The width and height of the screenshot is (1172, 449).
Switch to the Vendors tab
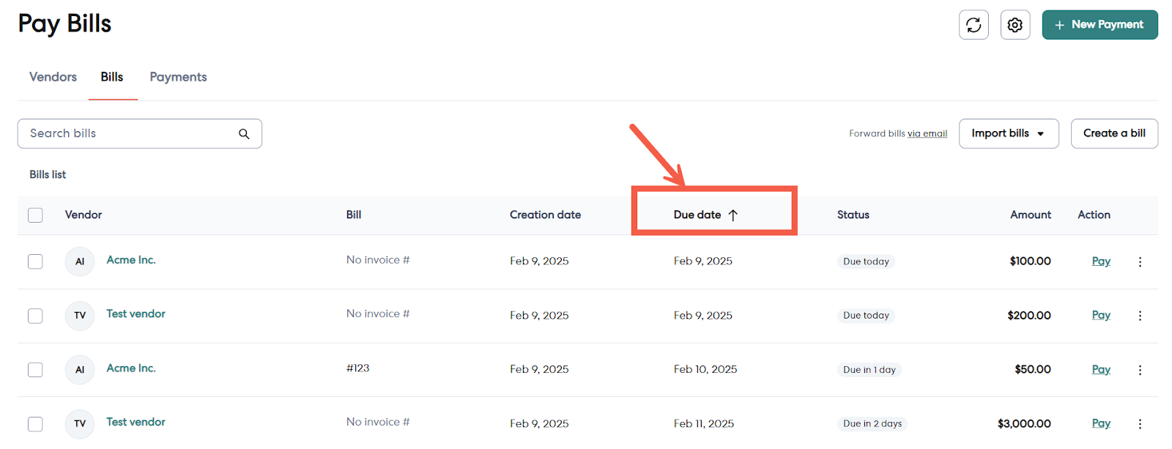point(53,77)
